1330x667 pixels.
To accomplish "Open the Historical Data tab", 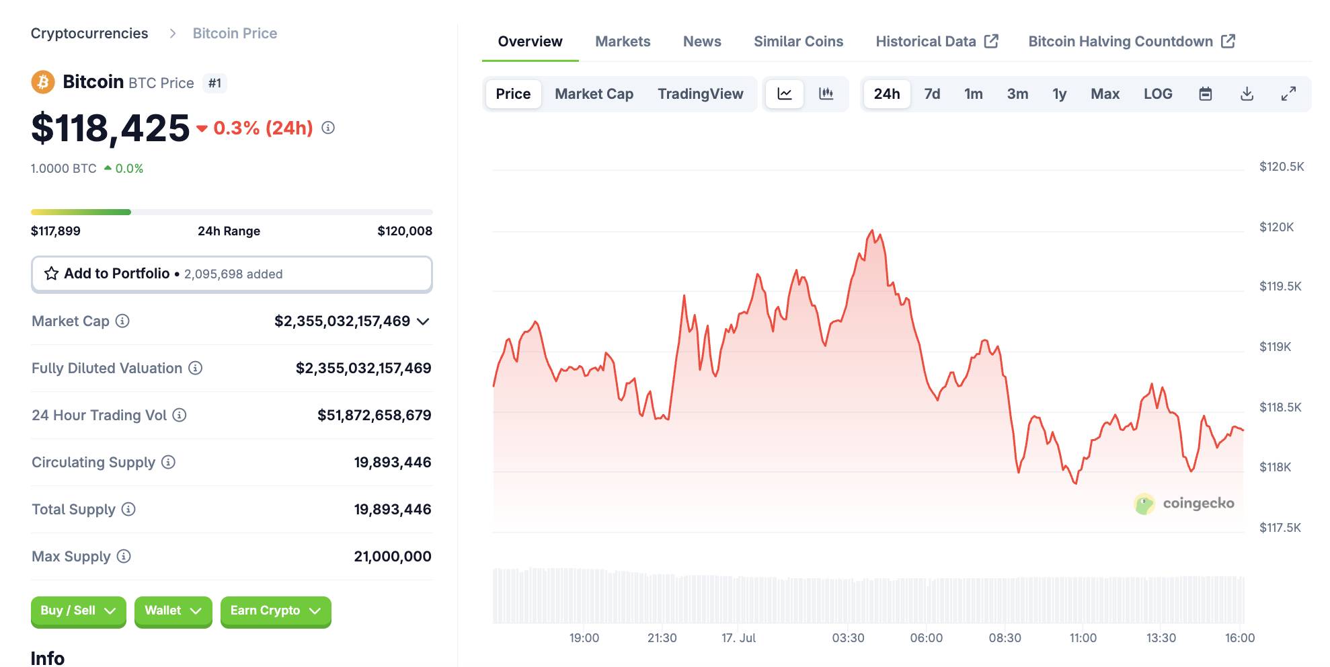I will click(936, 42).
